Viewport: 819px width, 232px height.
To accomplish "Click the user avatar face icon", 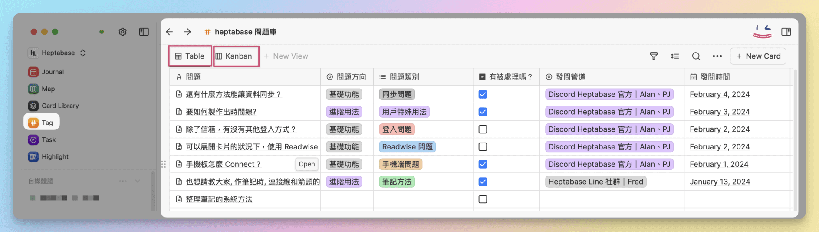I will click(x=762, y=31).
